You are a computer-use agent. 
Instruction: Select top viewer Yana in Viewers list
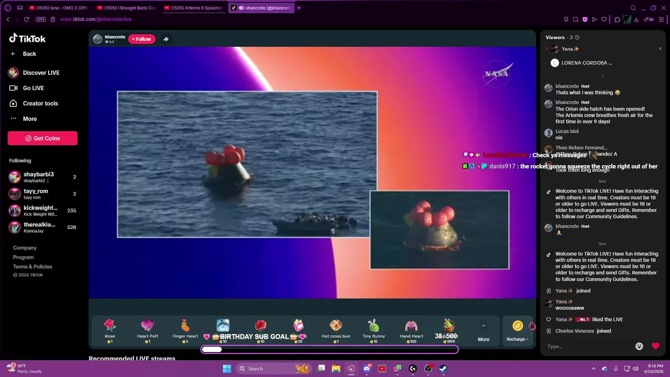(570, 49)
